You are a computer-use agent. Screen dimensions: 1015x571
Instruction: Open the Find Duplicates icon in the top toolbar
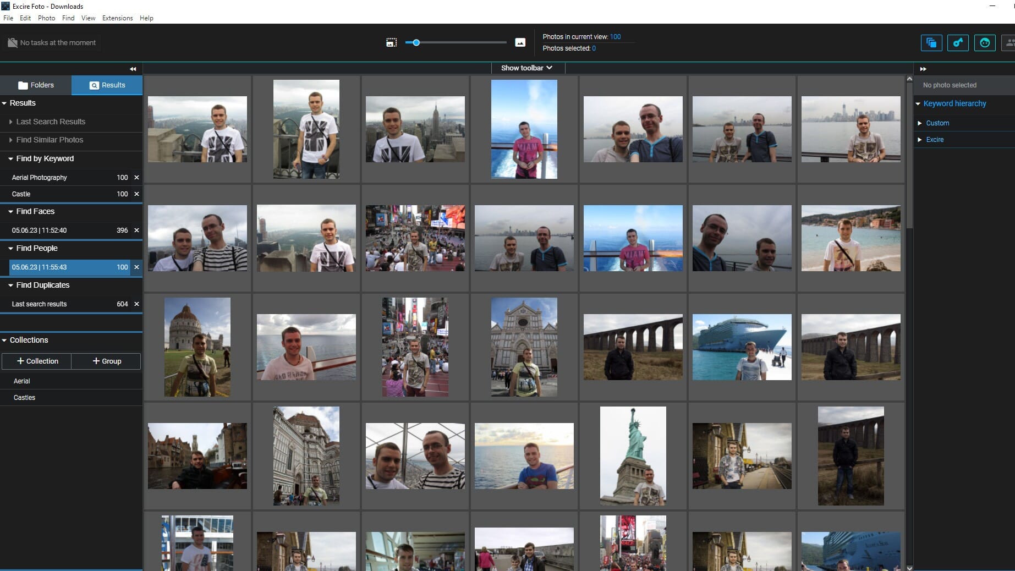[931, 42]
